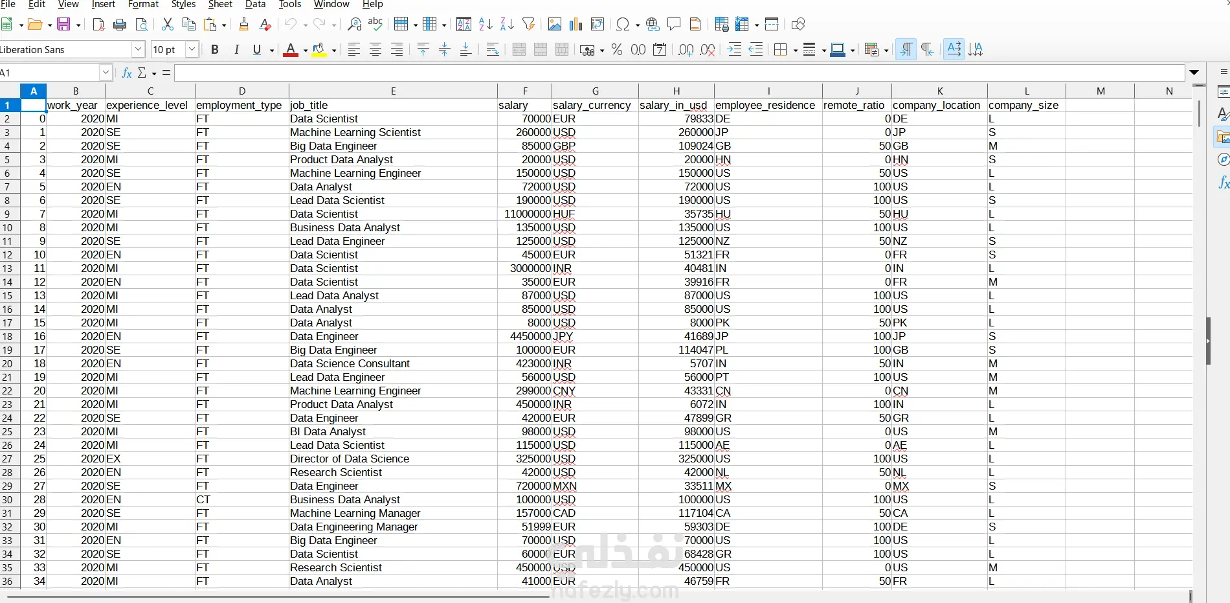Toggle vertical text direction button

(976, 50)
